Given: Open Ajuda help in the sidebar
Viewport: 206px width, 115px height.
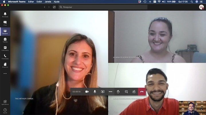Looking at the screenshot, I should pos(5,111).
